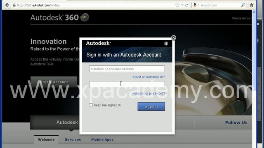Click the Sign In button
Screen dimensions: 264x148
pyautogui.click(x=151, y=106)
